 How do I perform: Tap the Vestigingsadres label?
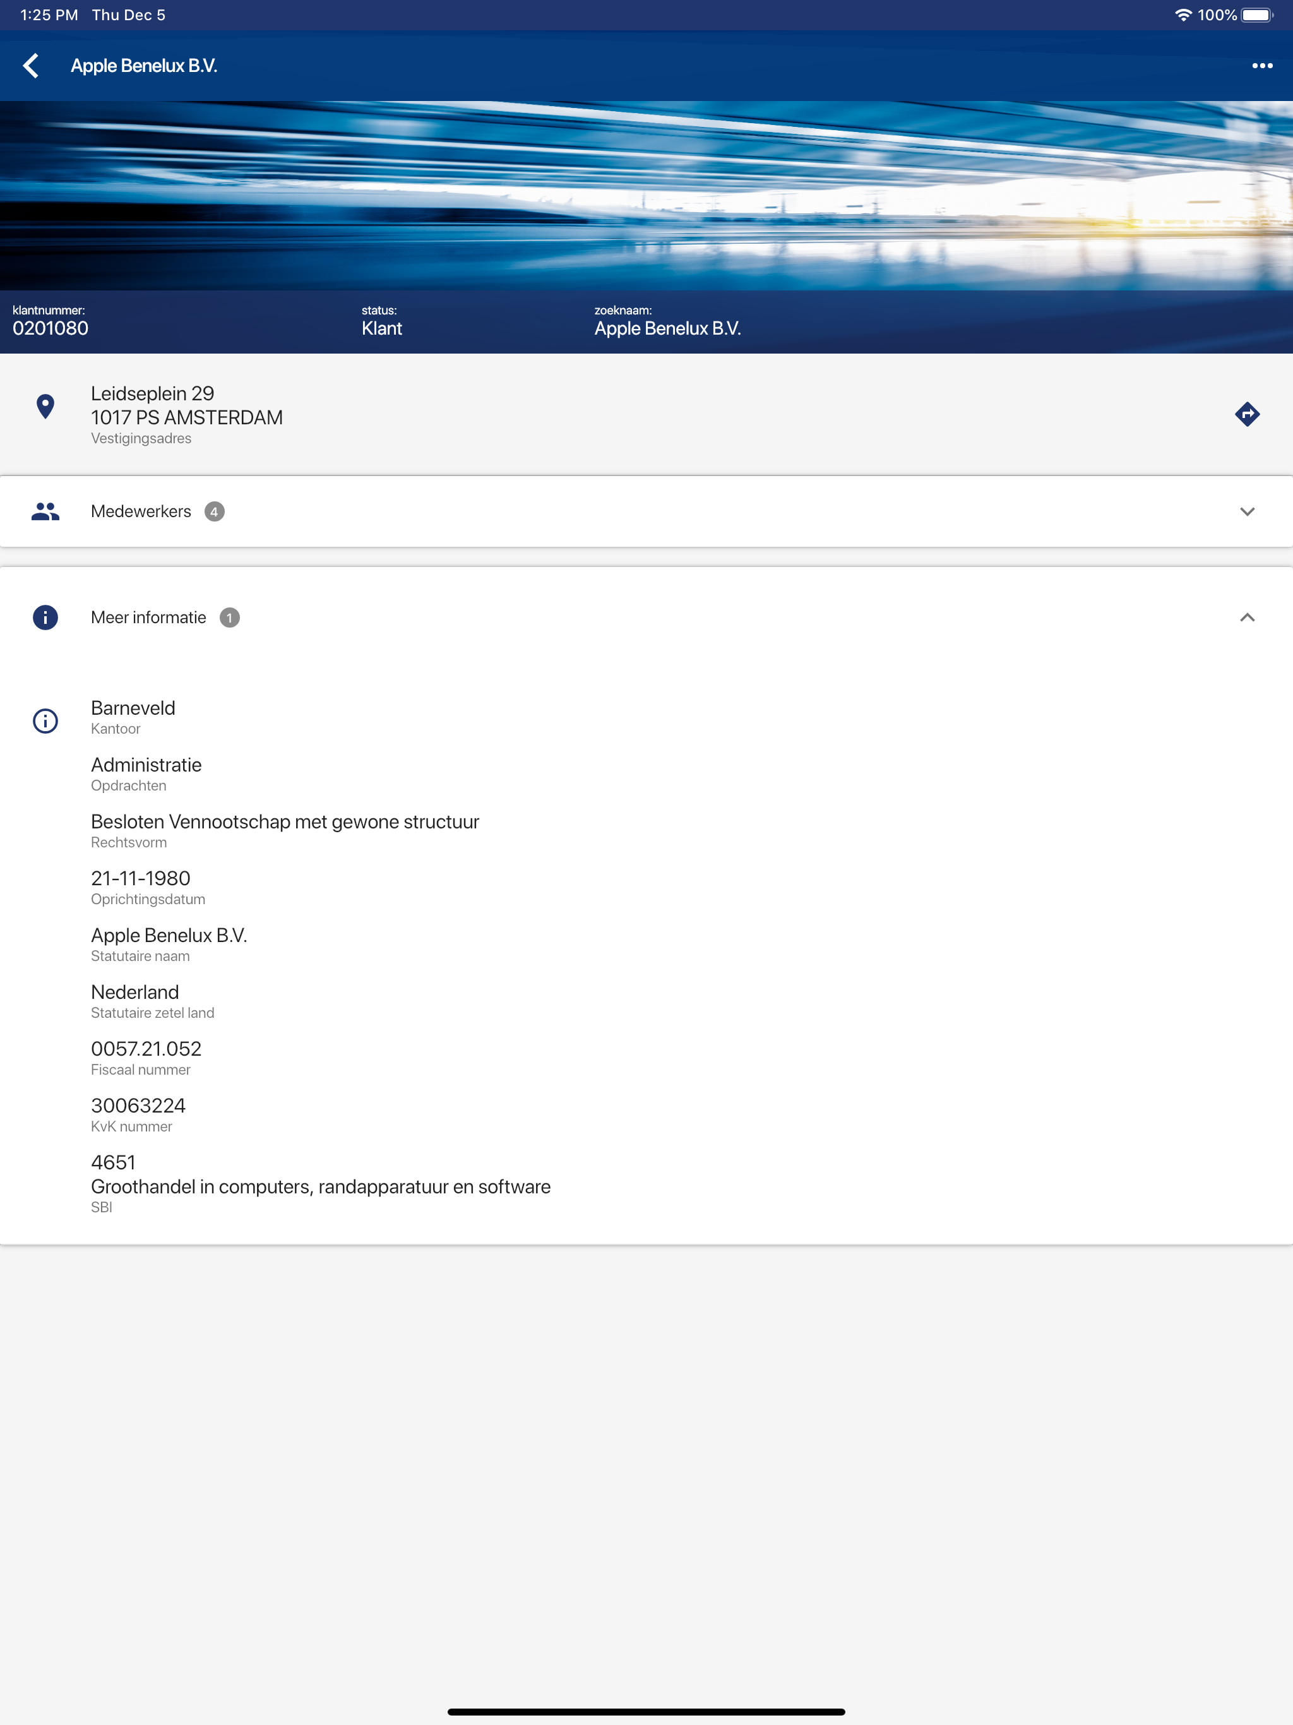(x=141, y=438)
